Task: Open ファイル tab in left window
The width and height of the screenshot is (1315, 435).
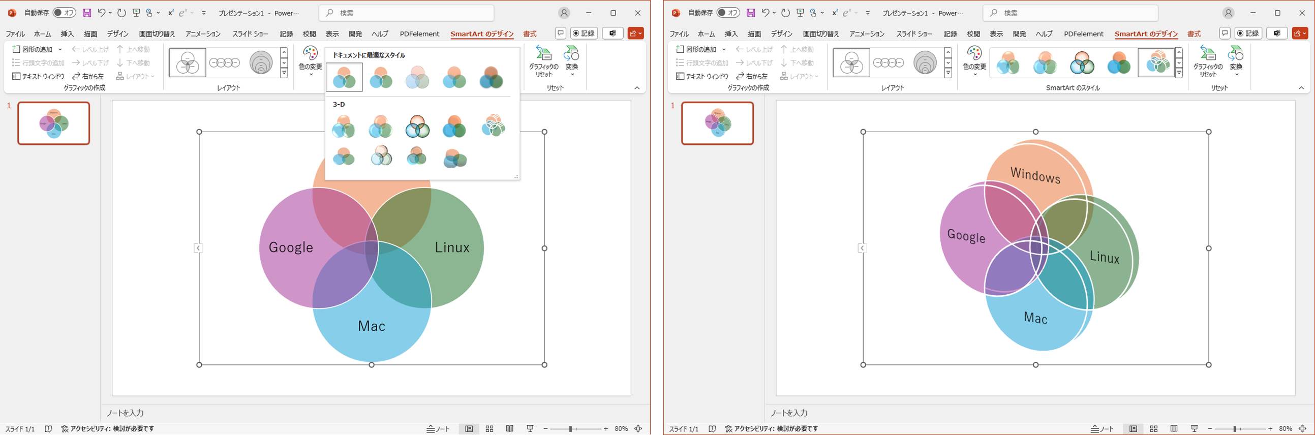Action: pos(15,34)
